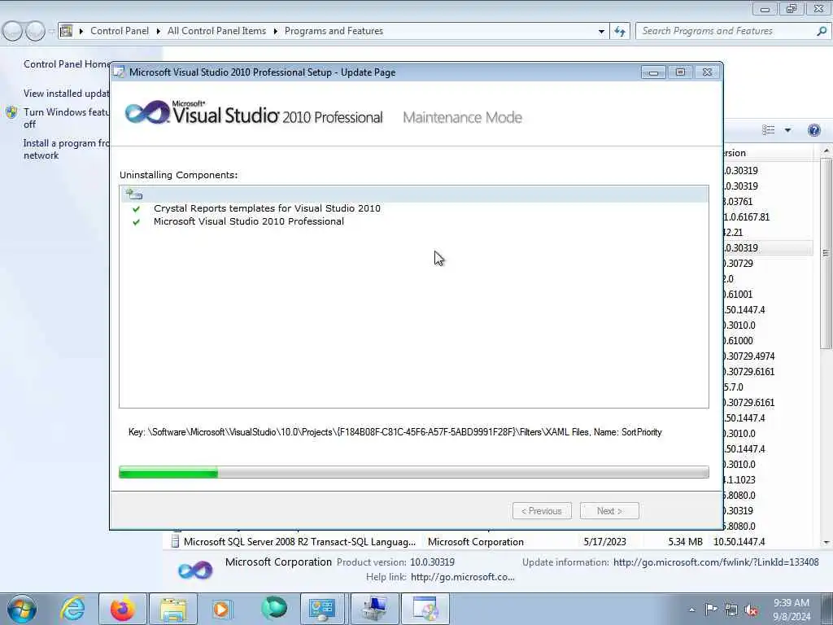Launch Internet Explorer from the taskbar

coord(72,609)
